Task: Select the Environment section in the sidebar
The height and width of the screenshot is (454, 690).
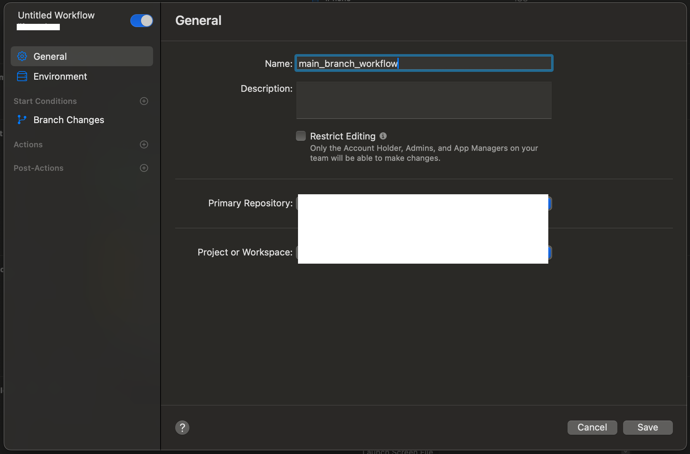Action: click(60, 76)
